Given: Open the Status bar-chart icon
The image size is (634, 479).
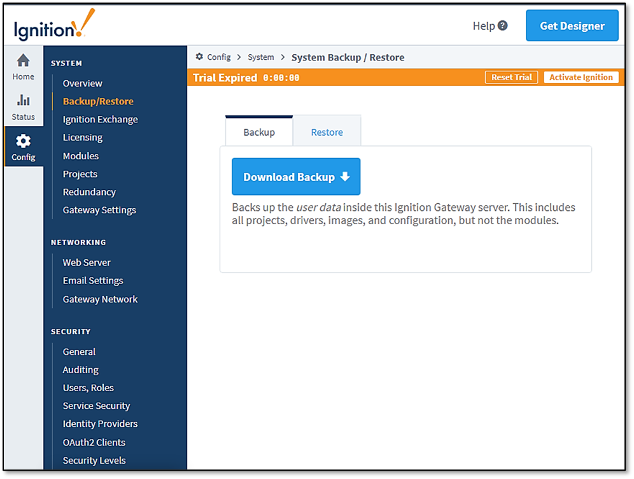Looking at the screenshot, I should (x=23, y=100).
